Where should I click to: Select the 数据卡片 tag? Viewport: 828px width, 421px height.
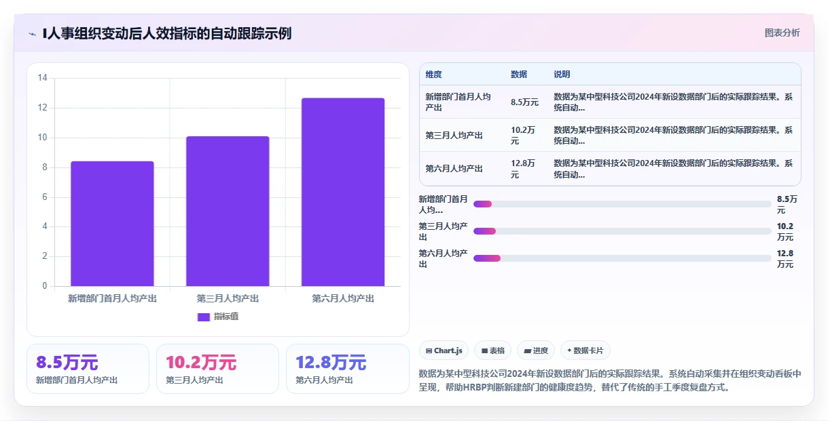pos(586,350)
